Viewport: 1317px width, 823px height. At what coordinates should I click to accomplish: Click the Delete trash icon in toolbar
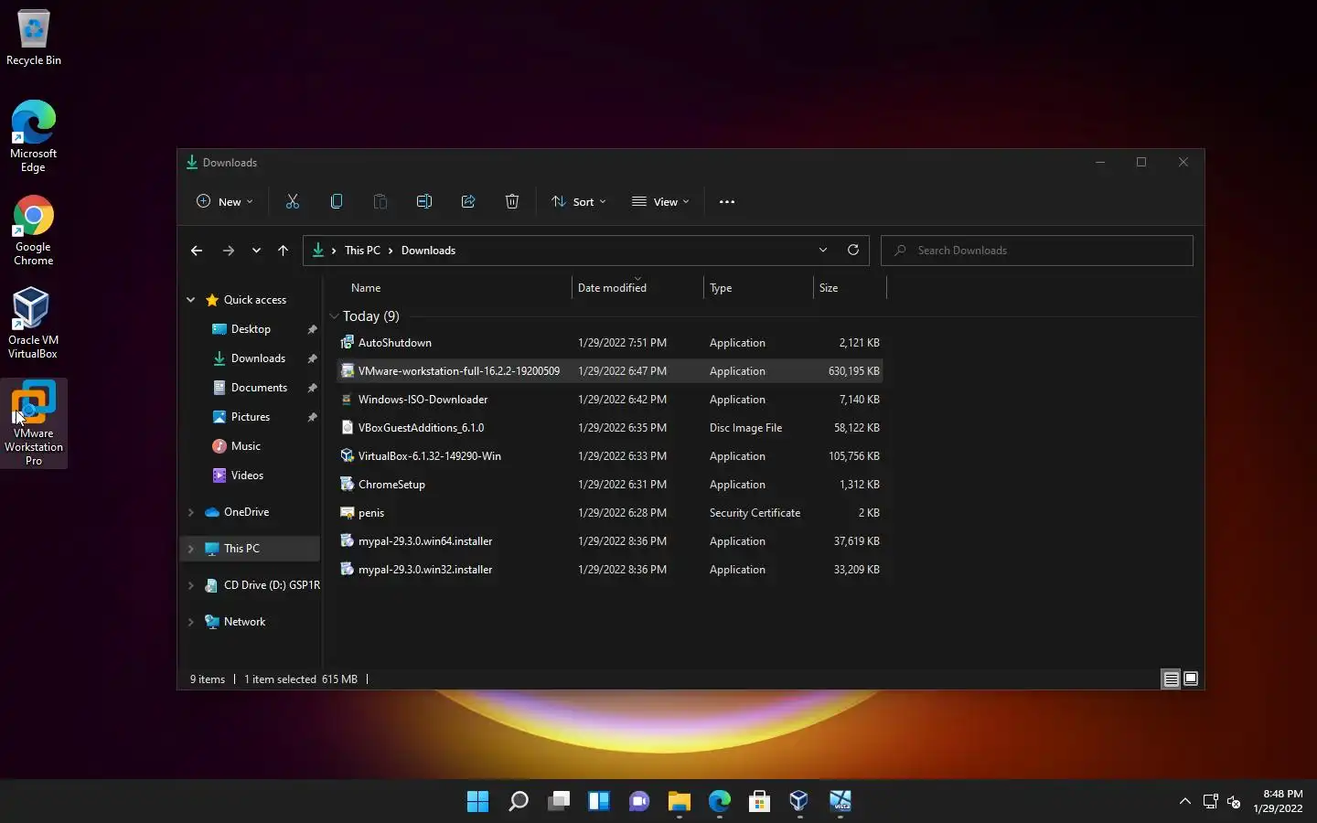pyautogui.click(x=512, y=201)
